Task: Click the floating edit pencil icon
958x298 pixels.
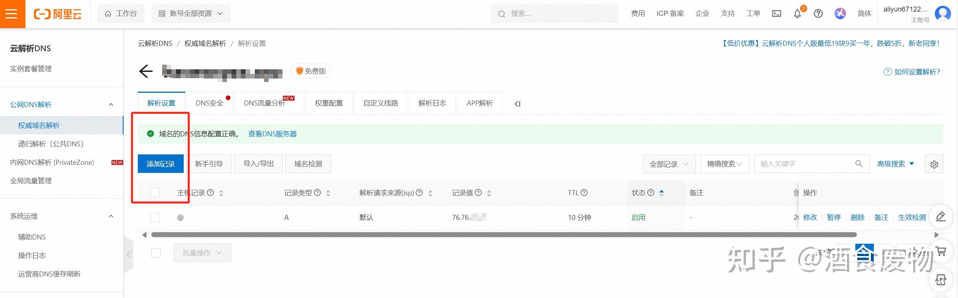Action: [x=941, y=216]
